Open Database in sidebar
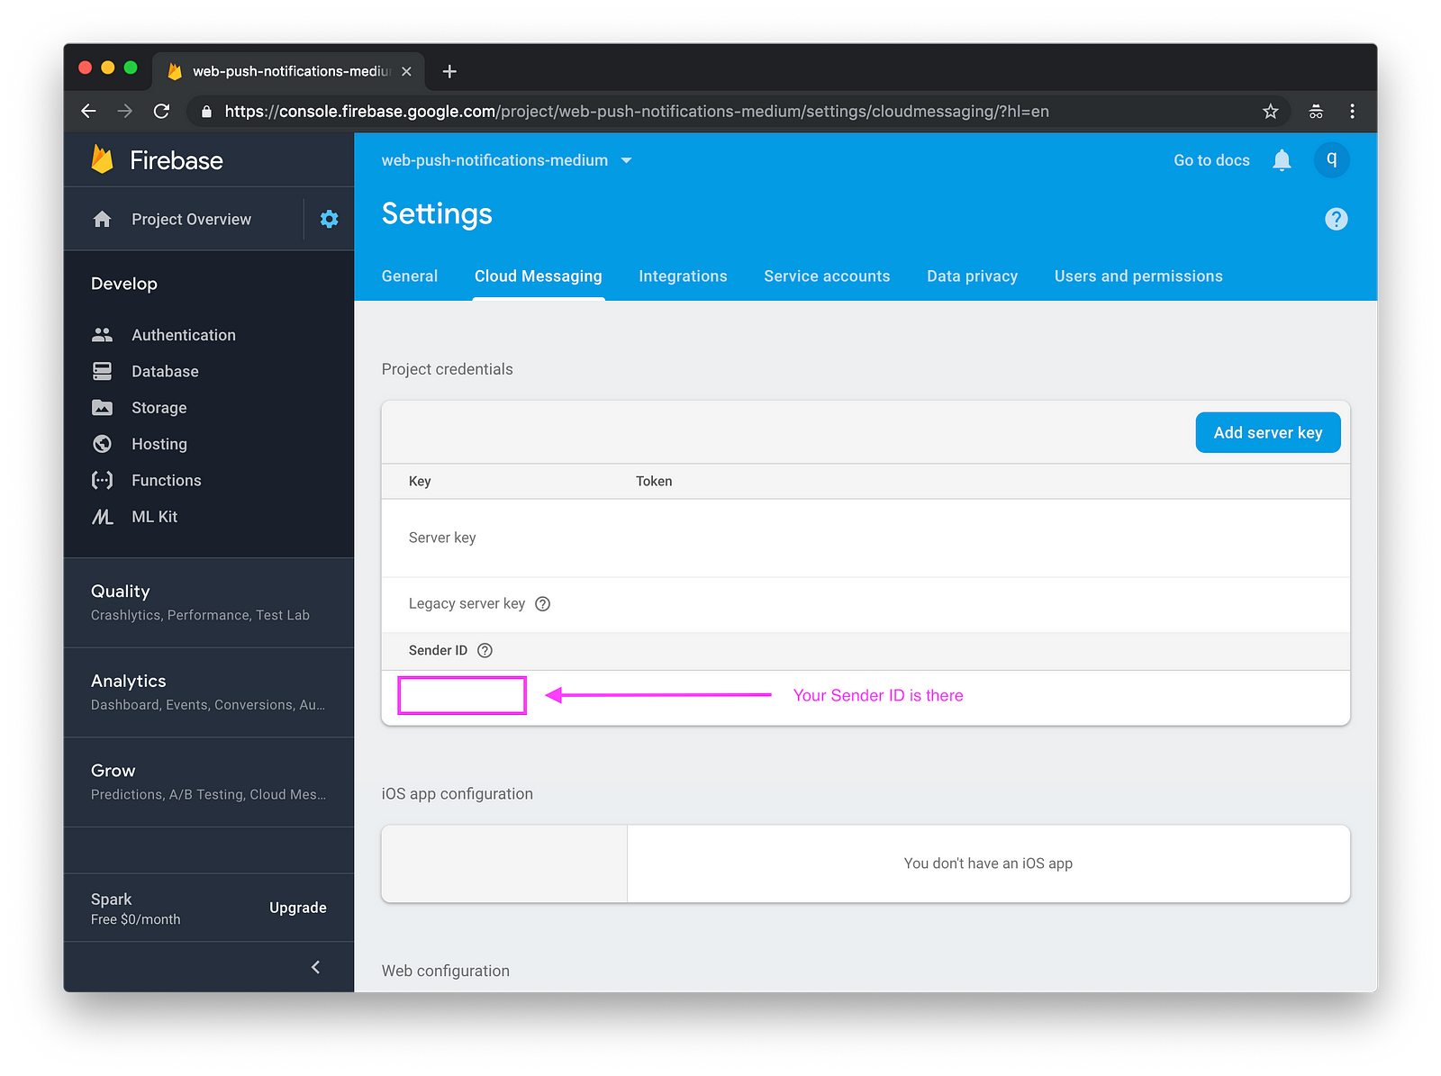This screenshot has height=1076, width=1441. pyautogui.click(x=165, y=371)
